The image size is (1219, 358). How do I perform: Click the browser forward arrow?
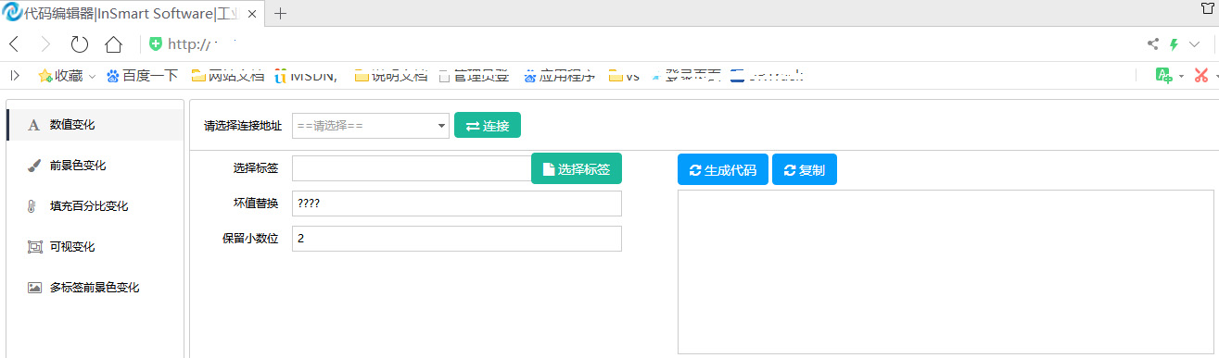pos(46,43)
